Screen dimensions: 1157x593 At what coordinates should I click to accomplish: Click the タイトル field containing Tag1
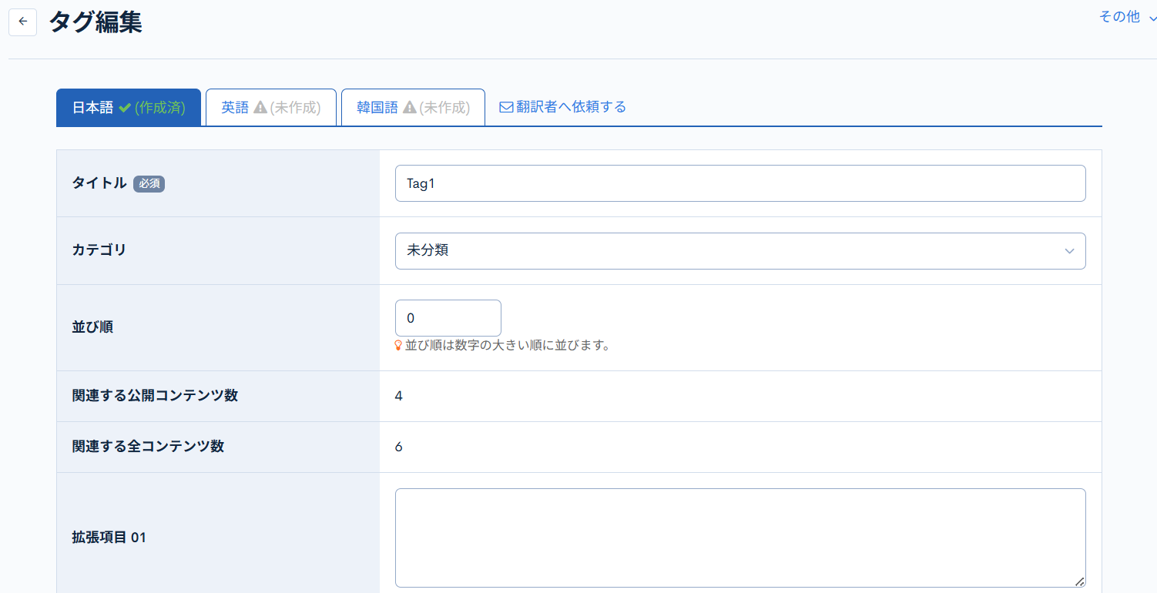point(739,183)
